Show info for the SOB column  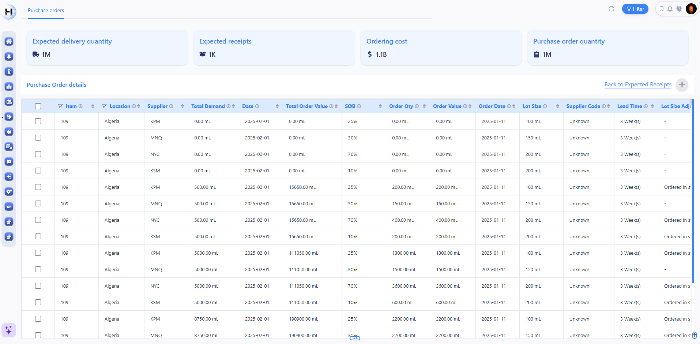pos(359,106)
